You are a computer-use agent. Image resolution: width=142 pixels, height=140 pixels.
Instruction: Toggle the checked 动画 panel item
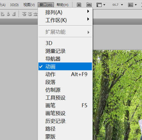(x=65, y=66)
